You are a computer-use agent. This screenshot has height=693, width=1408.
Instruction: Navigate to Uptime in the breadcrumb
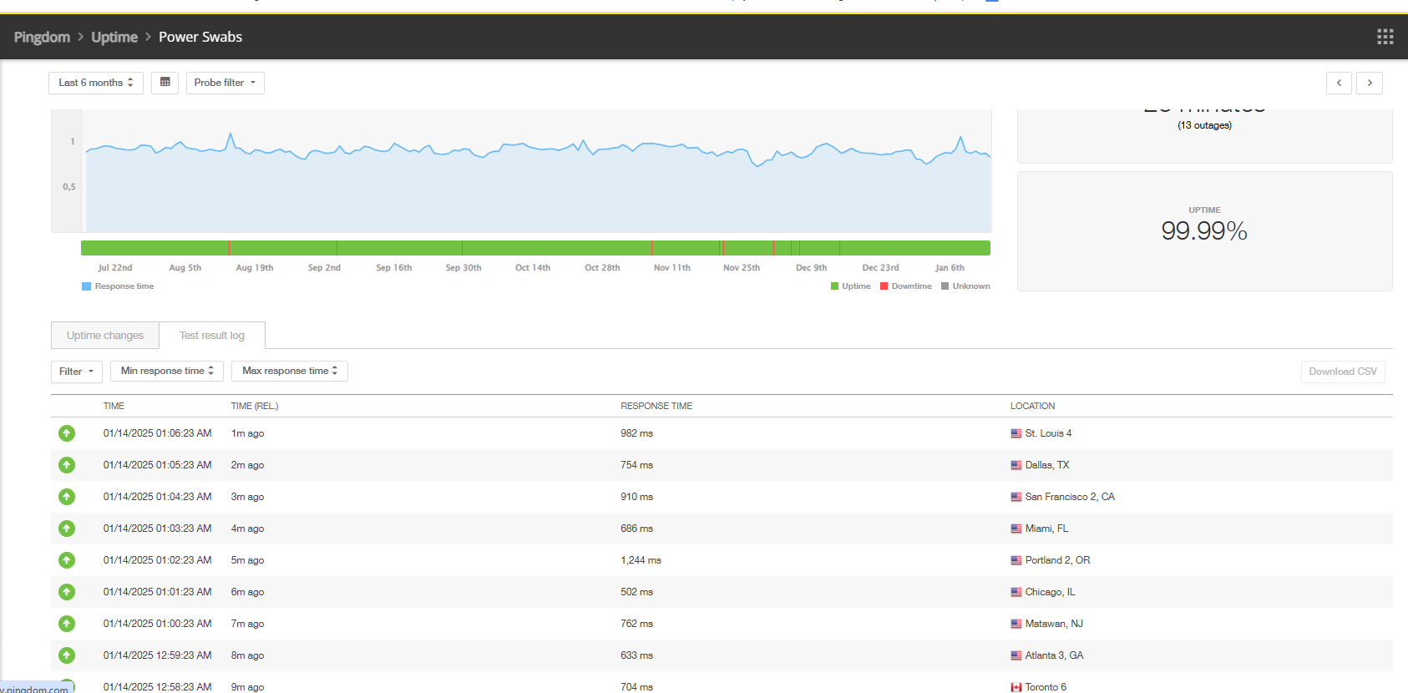click(x=114, y=37)
